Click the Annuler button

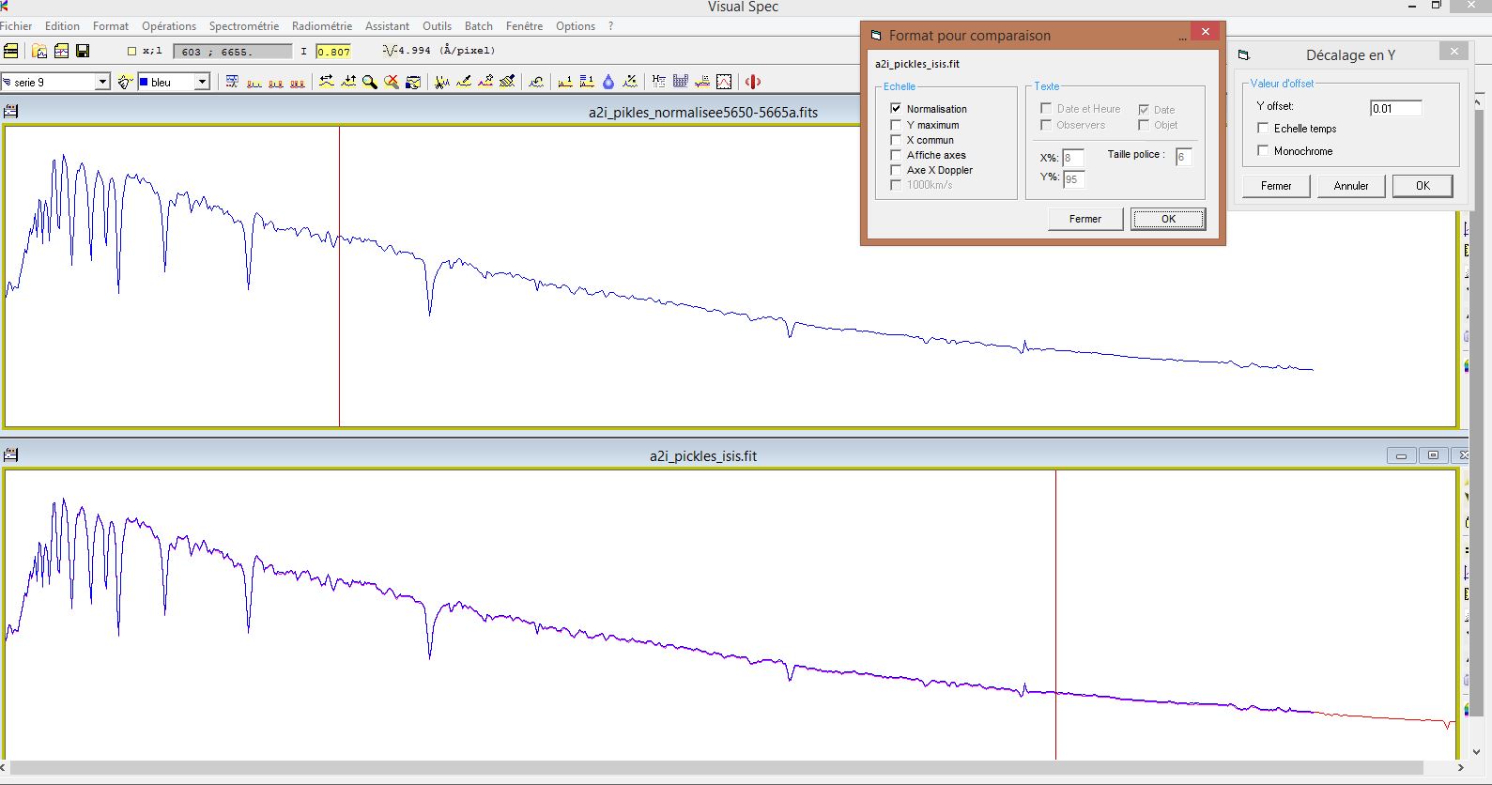point(1350,186)
